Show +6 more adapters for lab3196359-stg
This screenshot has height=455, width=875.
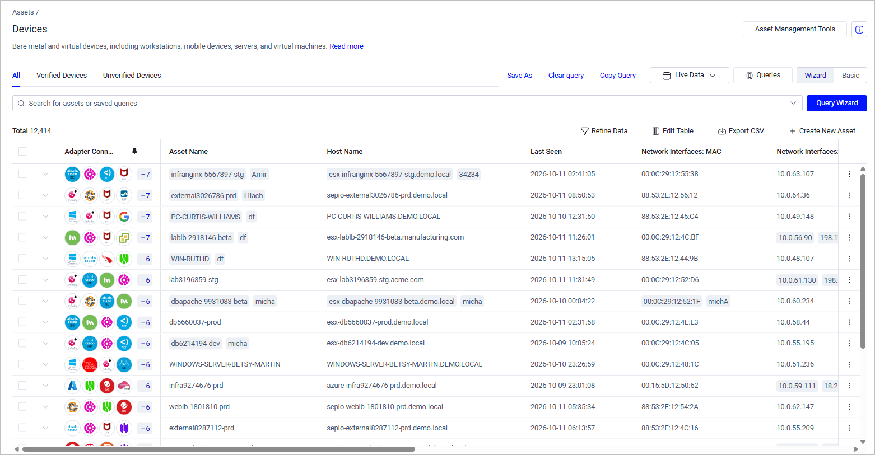pyautogui.click(x=145, y=280)
